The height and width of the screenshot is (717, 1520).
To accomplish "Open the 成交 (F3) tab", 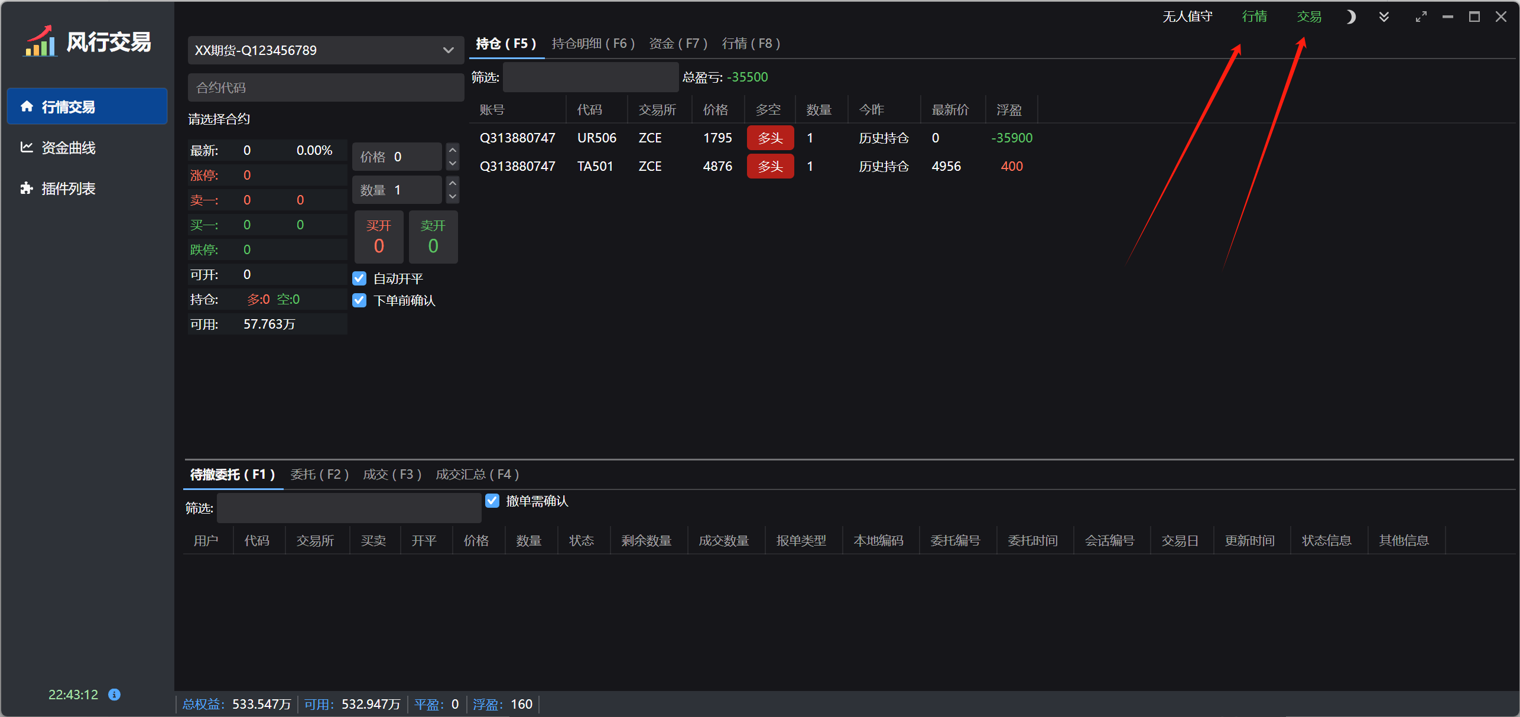I will point(392,475).
